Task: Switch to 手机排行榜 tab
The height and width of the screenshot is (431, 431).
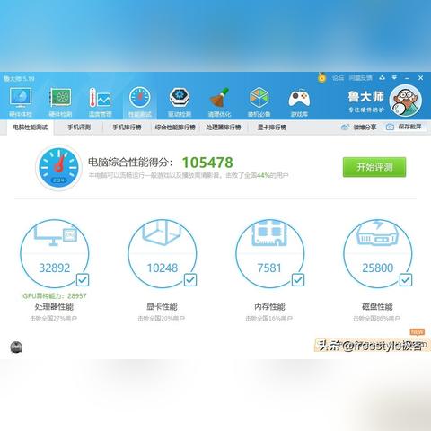Action: (x=127, y=128)
